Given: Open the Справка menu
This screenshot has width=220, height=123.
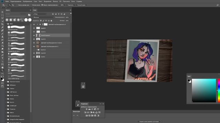Looking at the screenshot, I should pos(79,1).
